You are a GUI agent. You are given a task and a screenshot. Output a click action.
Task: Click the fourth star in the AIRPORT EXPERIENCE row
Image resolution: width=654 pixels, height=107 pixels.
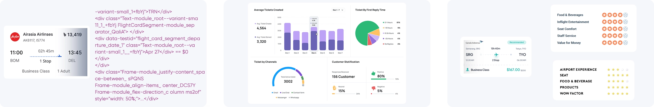click(x=623, y=70)
